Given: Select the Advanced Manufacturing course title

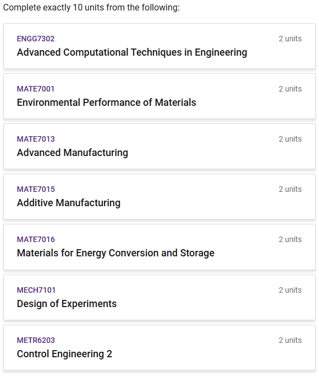Looking at the screenshot, I should pyautogui.click(x=72, y=153).
